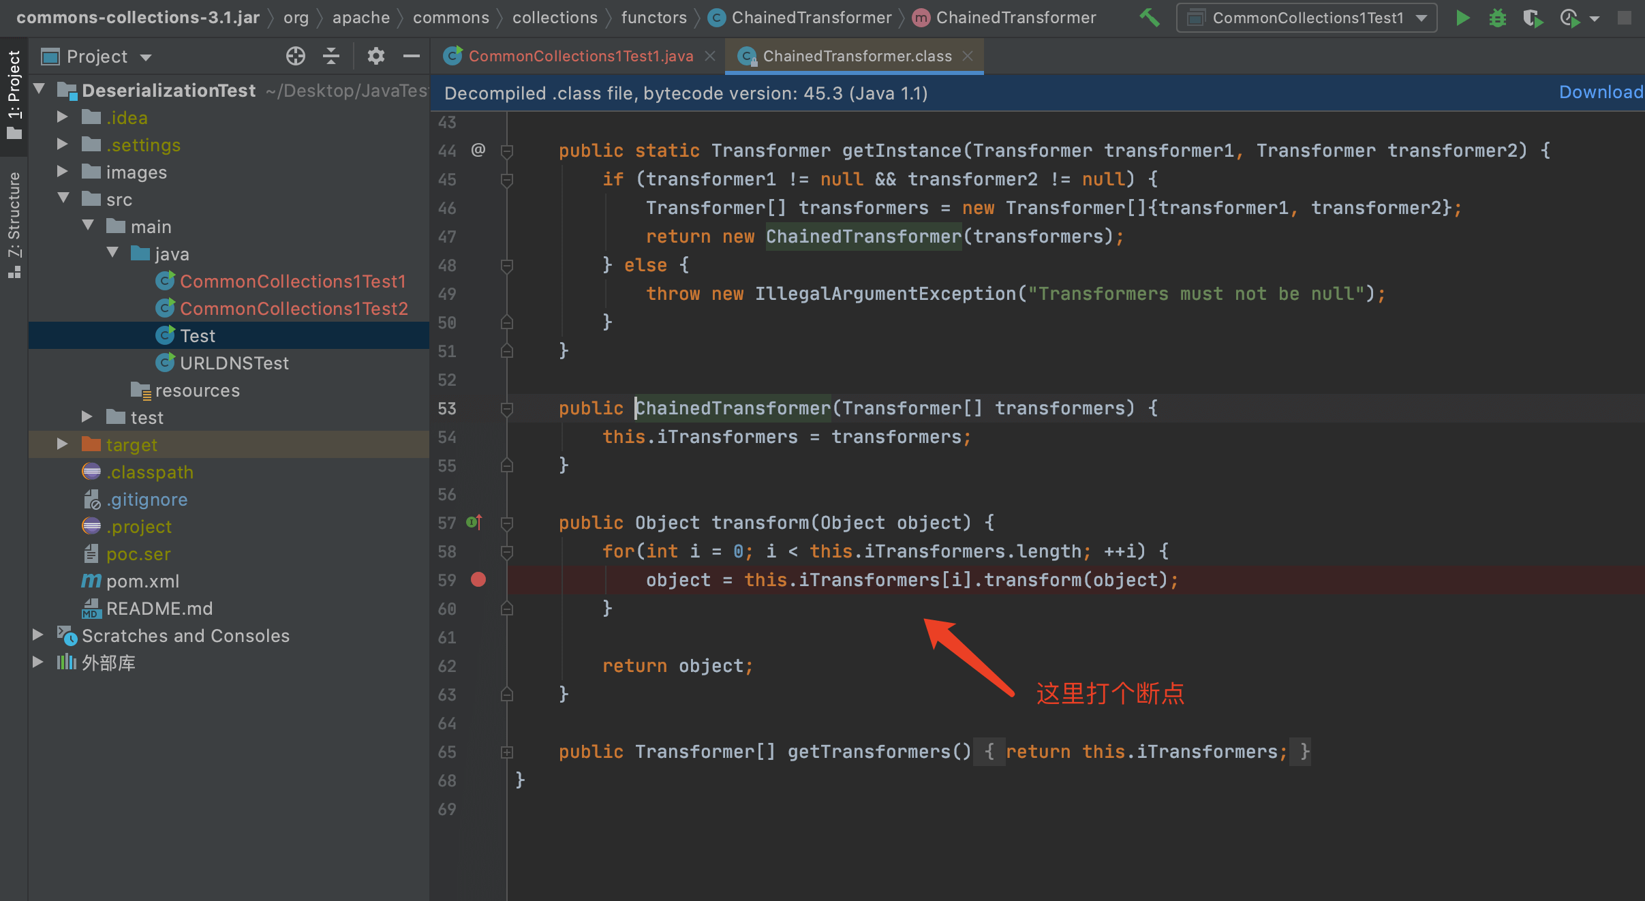This screenshot has height=901, width=1645.
Task: Open Project panel settings gear
Action: tap(376, 56)
